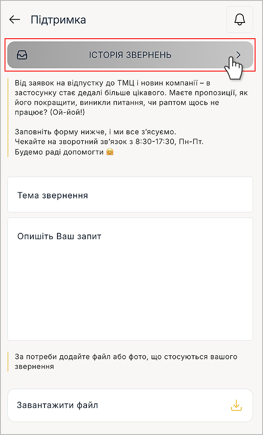Click the inbox tray icon

point(22,55)
